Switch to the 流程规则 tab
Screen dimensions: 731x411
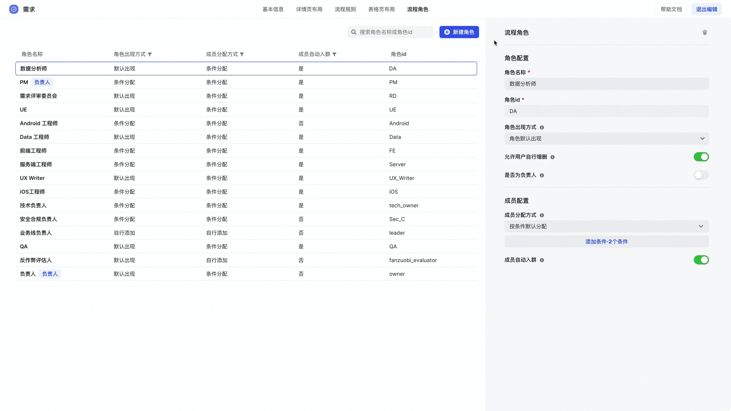345,9
